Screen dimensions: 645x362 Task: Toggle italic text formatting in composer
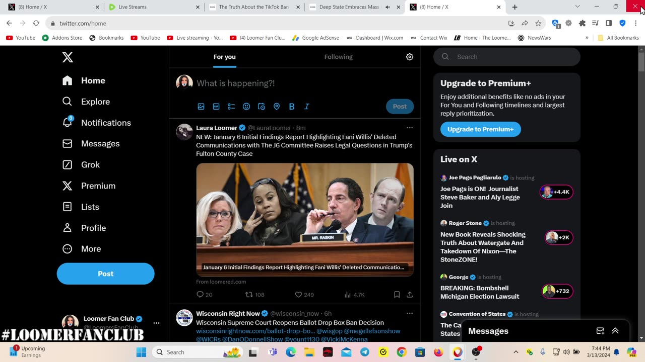(x=307, y=107)
